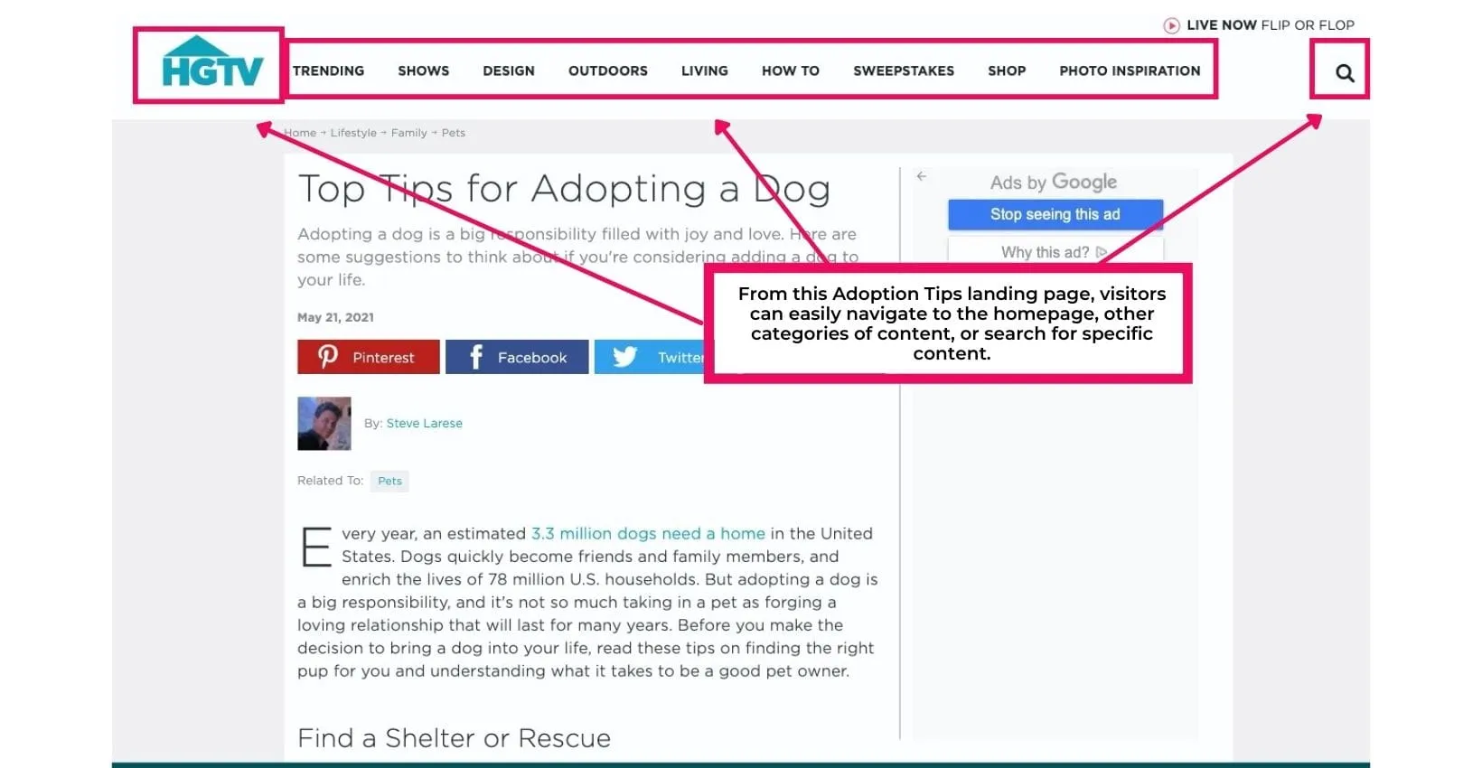This screenshot has width=1482, height=768.
Task: Follow the 3.3 million dogs link
Action: click(x=647, y=533)
